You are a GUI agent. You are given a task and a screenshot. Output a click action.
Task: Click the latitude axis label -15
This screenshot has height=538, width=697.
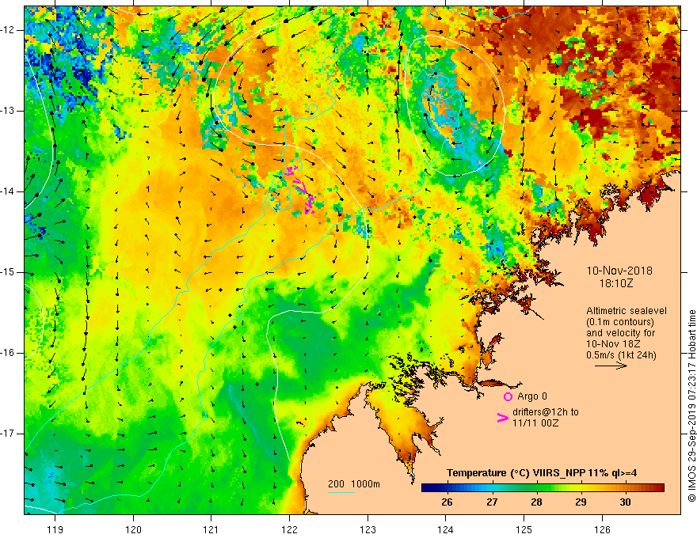[9, 272]
